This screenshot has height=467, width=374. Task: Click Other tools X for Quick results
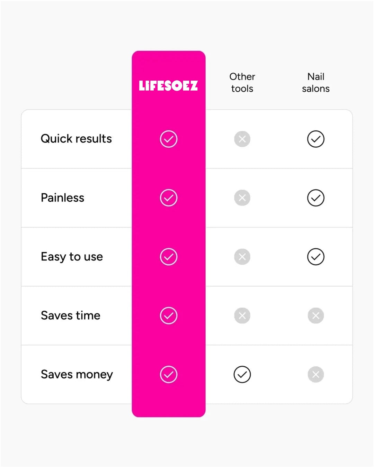[242, 139]
